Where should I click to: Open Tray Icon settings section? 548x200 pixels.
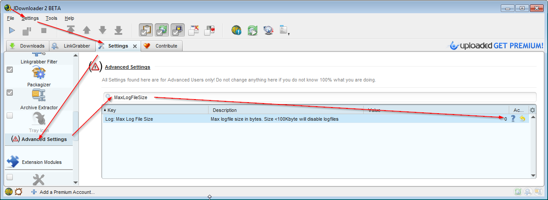(39, 122)
